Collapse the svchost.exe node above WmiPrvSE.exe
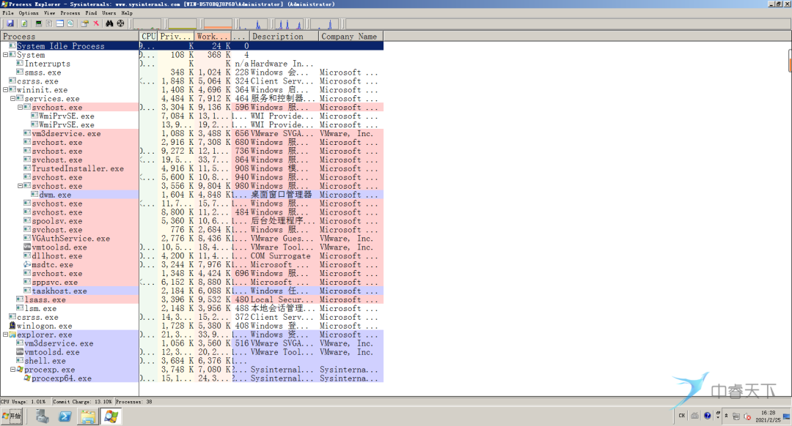The width and height of the screenshot is (792, 426). (21, 108)
